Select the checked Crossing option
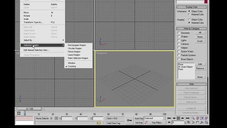Screen dimensions: 227x128 [72, 66]
